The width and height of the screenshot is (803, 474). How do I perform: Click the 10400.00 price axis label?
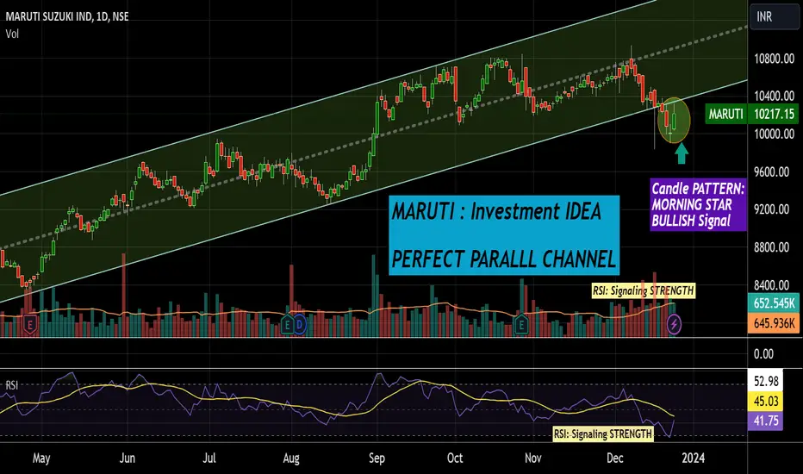point(774,96)
